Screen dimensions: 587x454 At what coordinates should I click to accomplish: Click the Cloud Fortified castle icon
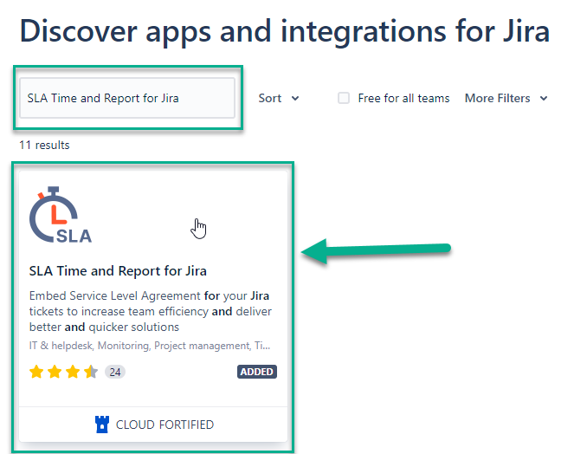(102, 425)
